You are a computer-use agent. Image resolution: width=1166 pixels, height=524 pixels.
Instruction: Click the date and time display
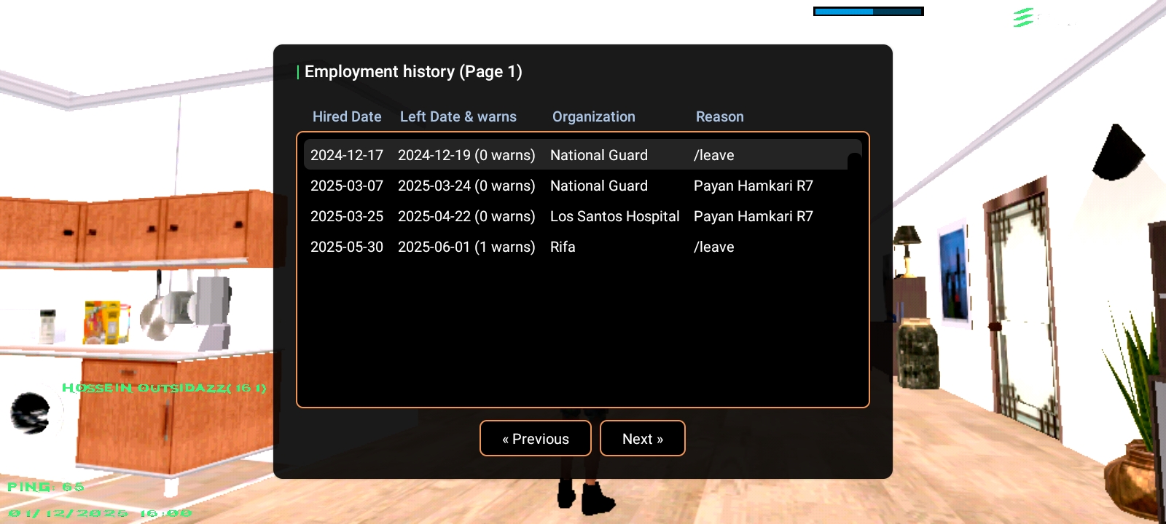[100, 513]
